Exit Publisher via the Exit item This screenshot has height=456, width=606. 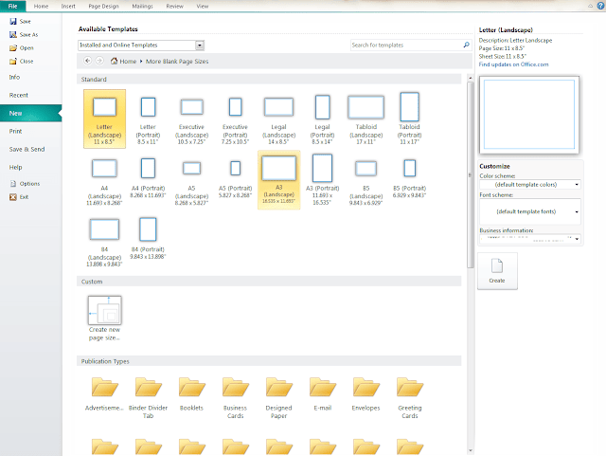(x=19, y=197)
